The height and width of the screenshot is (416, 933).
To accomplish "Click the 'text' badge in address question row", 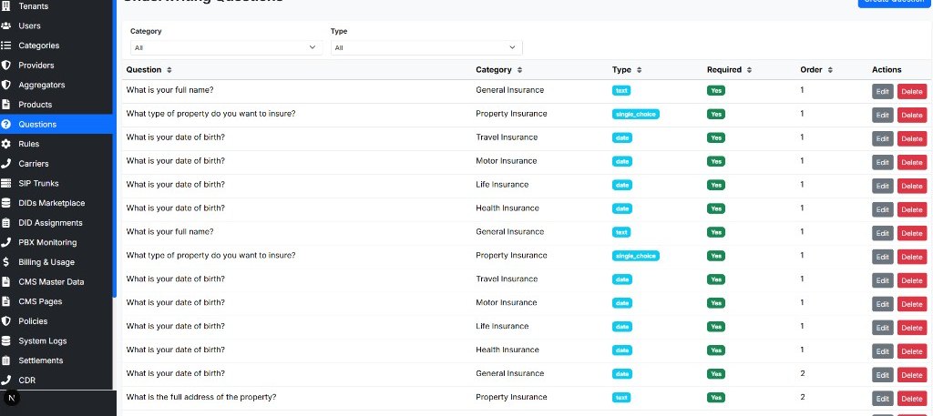I will tap(621, 398).
